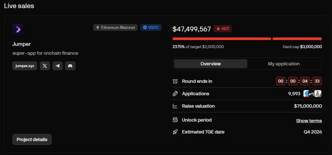The height and width of the screenshot is (155, 332).
Task: Show terms for the unlock period
Action: click(309, 121)
